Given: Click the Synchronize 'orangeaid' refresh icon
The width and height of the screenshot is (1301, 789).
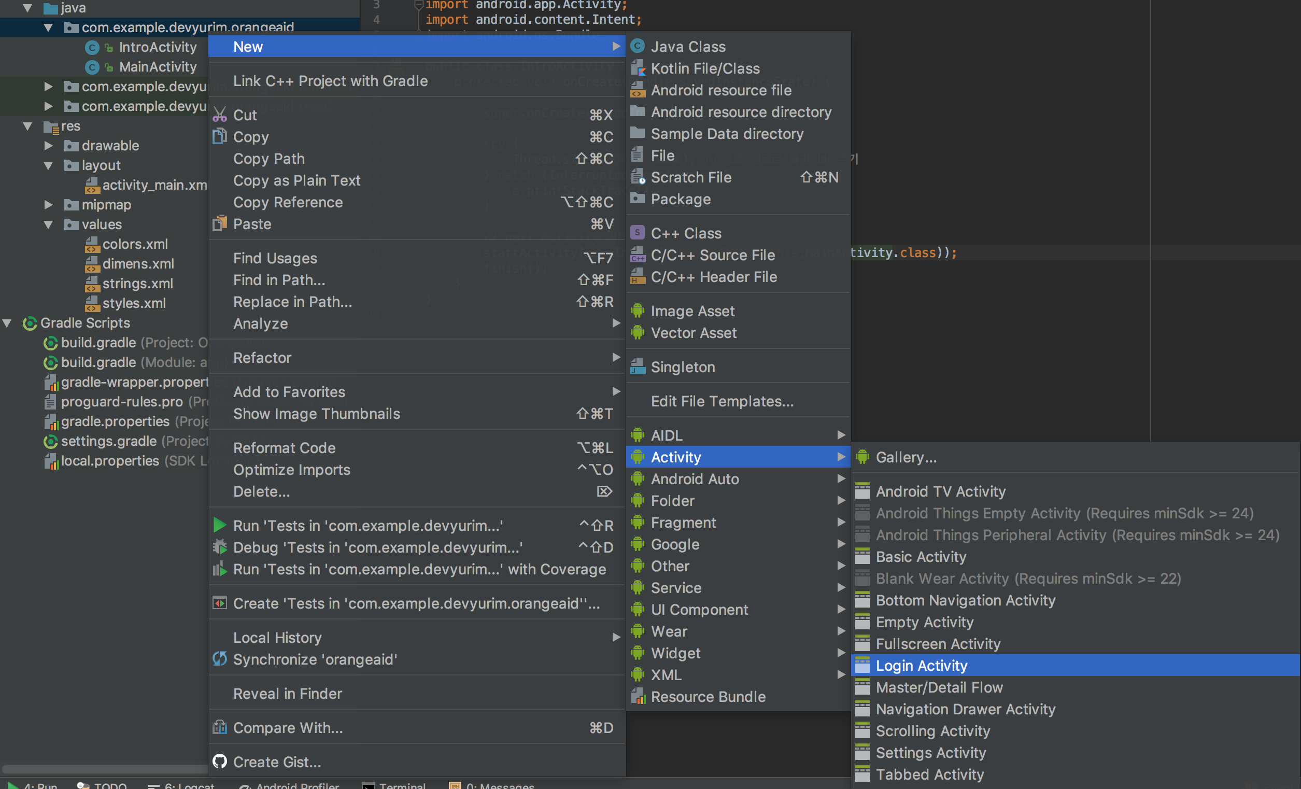Looking at the screenshot, I should pos(220,658).
